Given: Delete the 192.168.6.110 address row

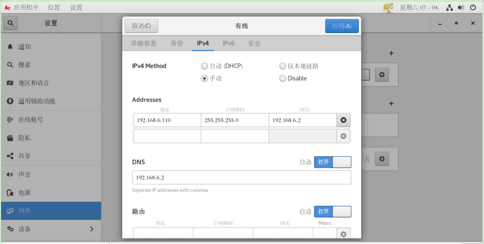Looking at the screenshot, I should 343,120.
